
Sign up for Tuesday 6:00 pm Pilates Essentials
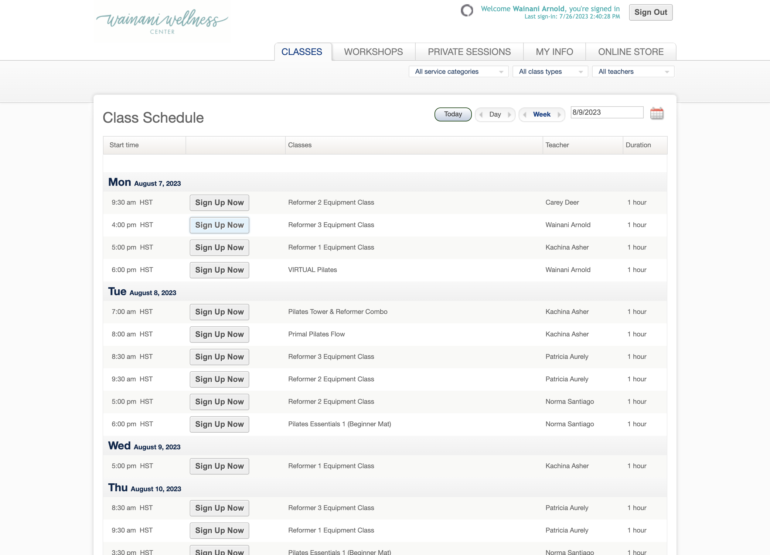pos(219,424)
